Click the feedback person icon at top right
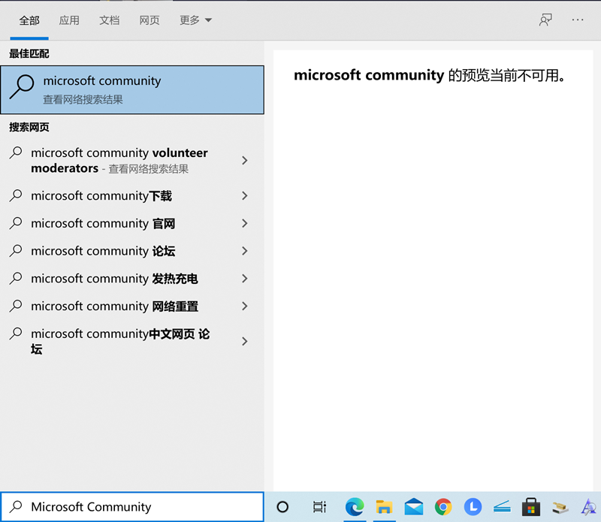This screenshot has height=522, width=601. click(x=545, y=20)
